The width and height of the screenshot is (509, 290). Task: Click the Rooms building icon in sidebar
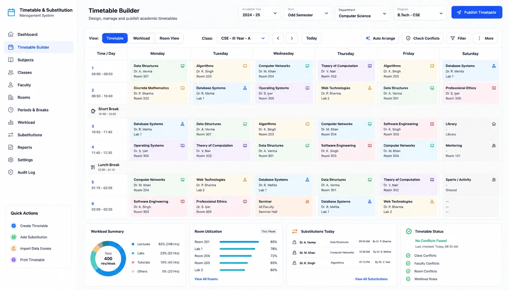11,97
